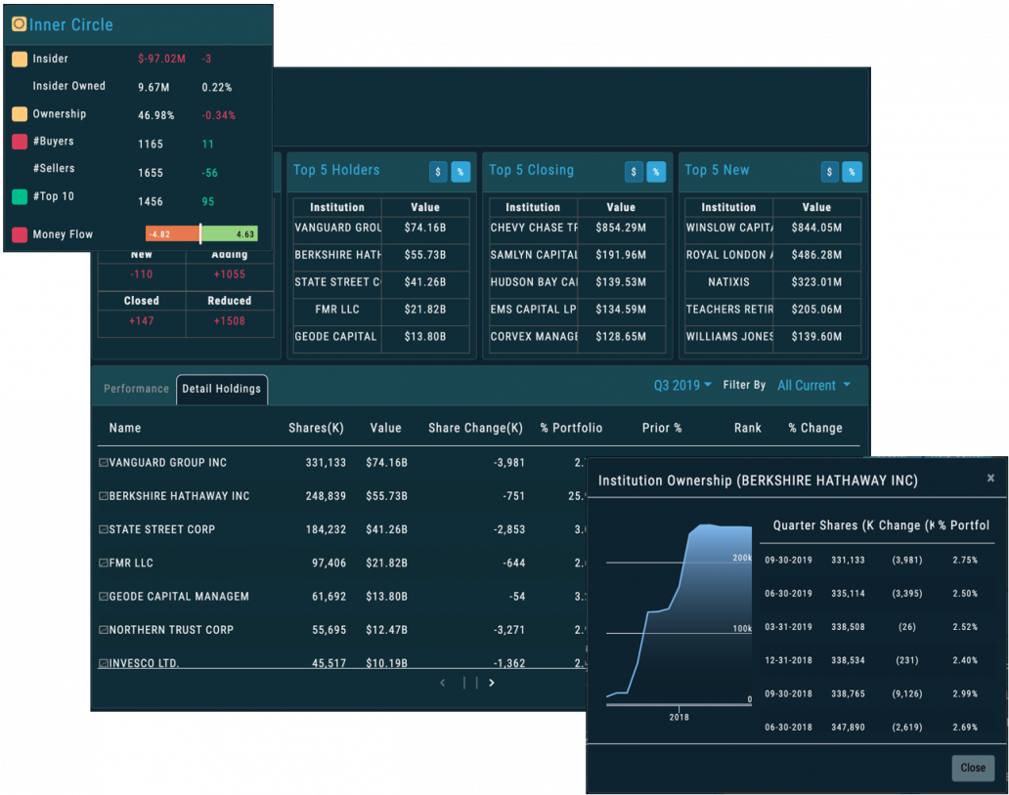Click the 09-30-2019 quarter row in popup
The height and width of the screenshot is (795, 1009).
[x=875, y=561]
